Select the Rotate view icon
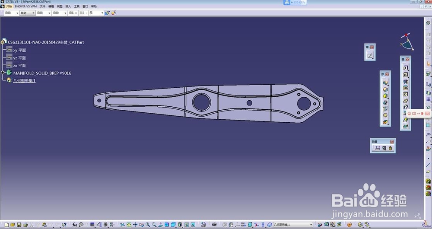The width and height of the screenshot is (432, 229). coord(142,225)
